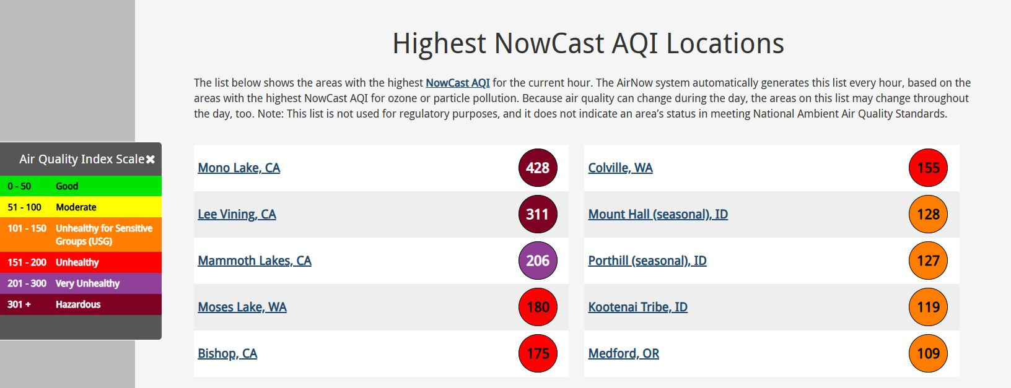
Task: Open the Mount Hall (seasonal), ID link
Action: 658,214
